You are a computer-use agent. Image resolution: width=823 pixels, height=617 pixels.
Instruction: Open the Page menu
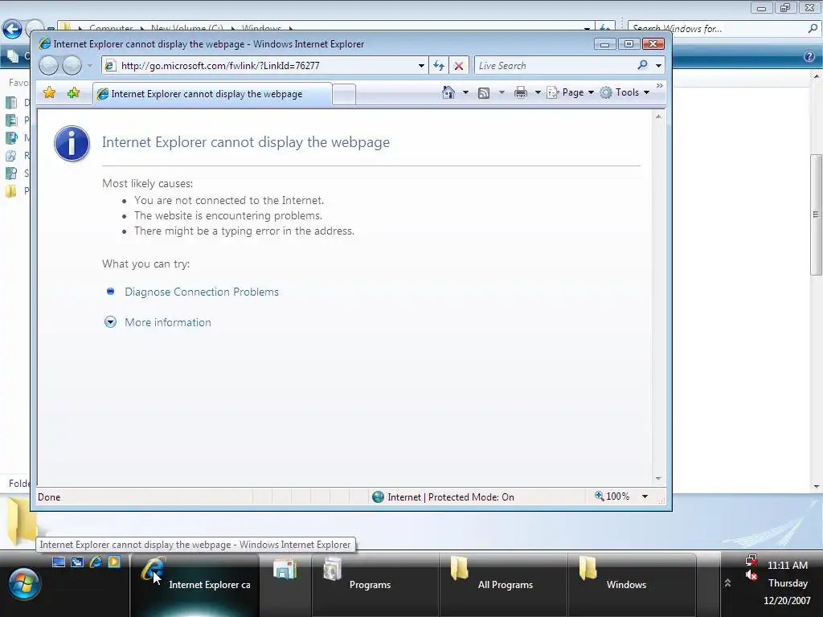(x=571, y=92)
